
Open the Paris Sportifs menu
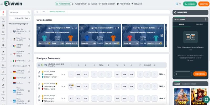63,4
